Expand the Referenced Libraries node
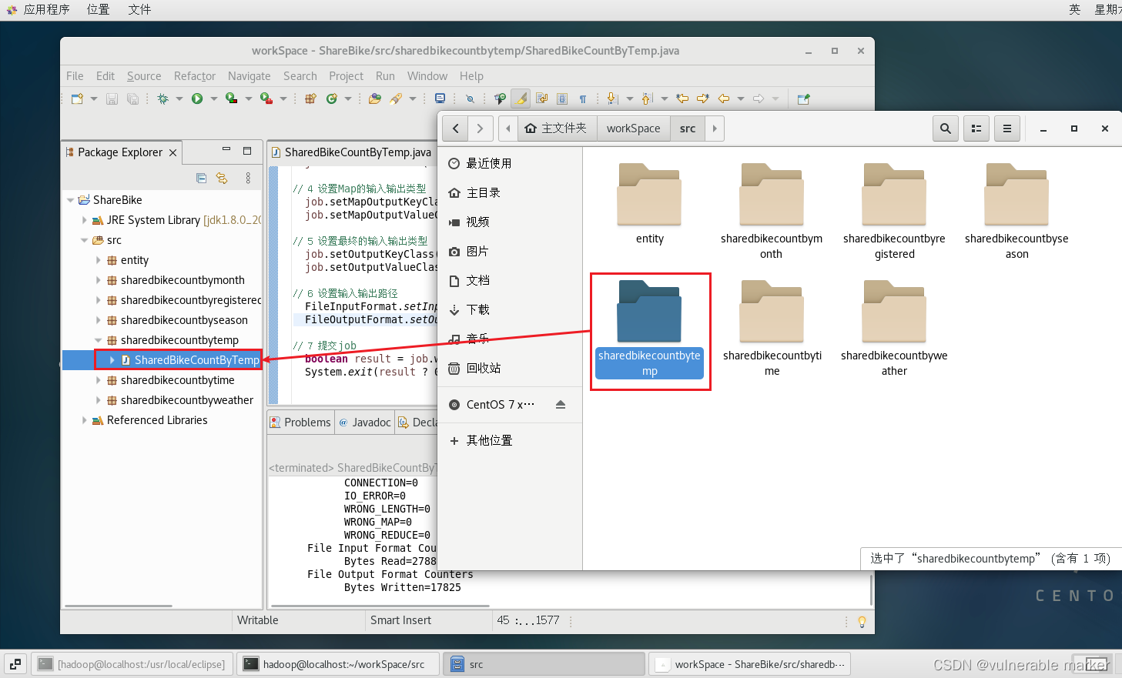This screenshot has width=1122, height=678. [85, 420]
